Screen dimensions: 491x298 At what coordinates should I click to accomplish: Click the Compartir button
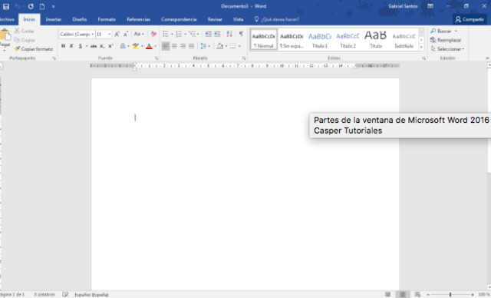(470, 19)
